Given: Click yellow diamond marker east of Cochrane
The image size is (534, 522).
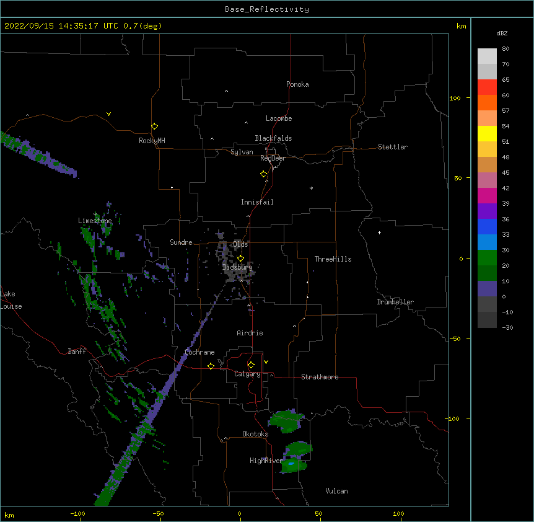Looking at the screenshot, I should coord(211,366).
